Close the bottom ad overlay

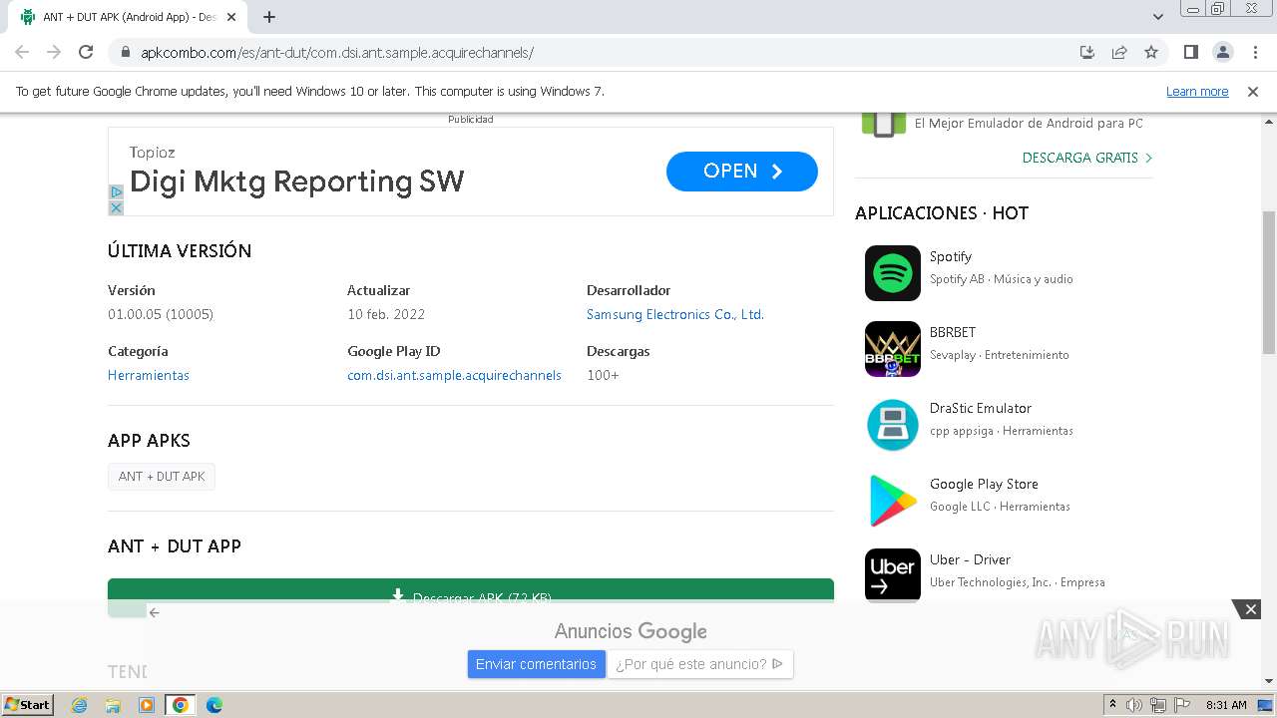click(1250, 609)
